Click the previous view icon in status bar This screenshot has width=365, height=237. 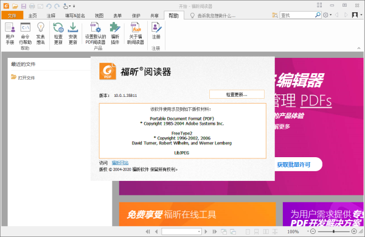point(224,232)
